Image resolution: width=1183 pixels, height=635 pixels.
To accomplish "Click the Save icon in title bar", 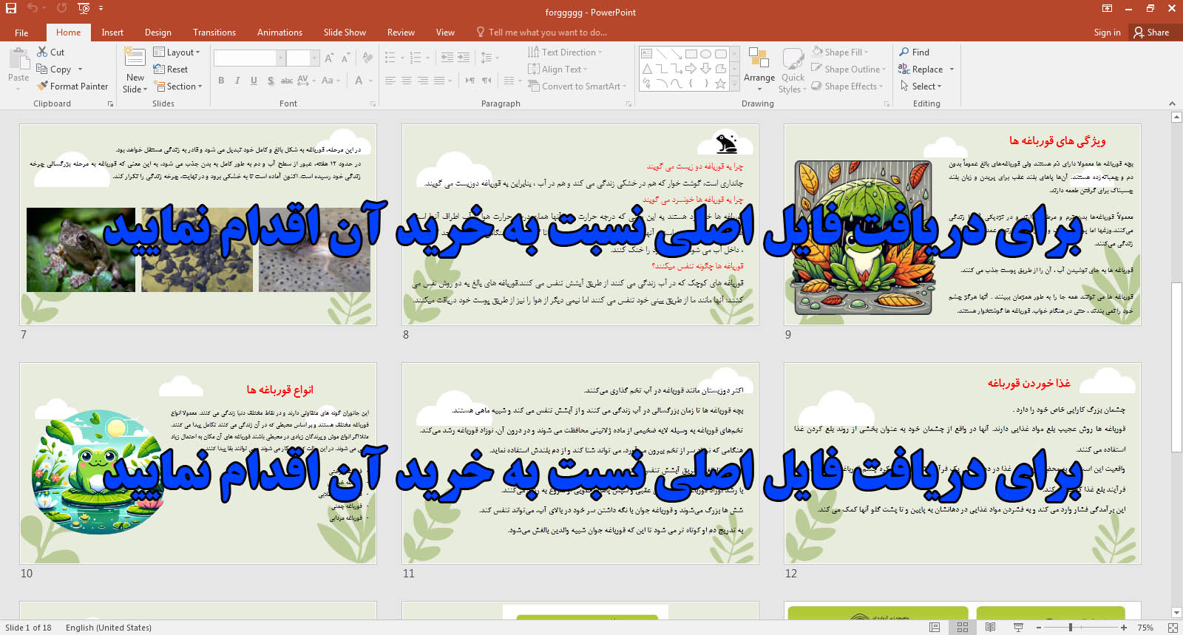I will click(x=11, y=8).
